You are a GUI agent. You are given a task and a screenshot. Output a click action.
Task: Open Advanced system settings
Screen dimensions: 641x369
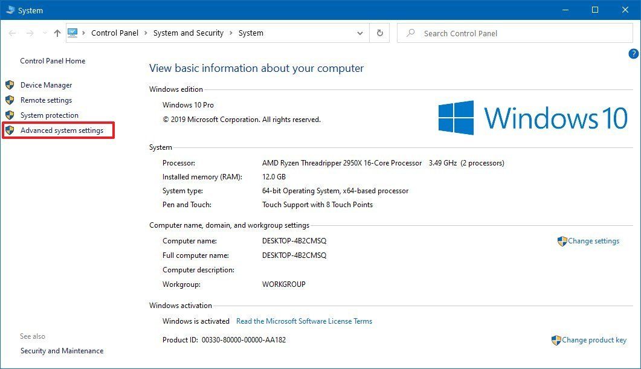coord(62,130)
